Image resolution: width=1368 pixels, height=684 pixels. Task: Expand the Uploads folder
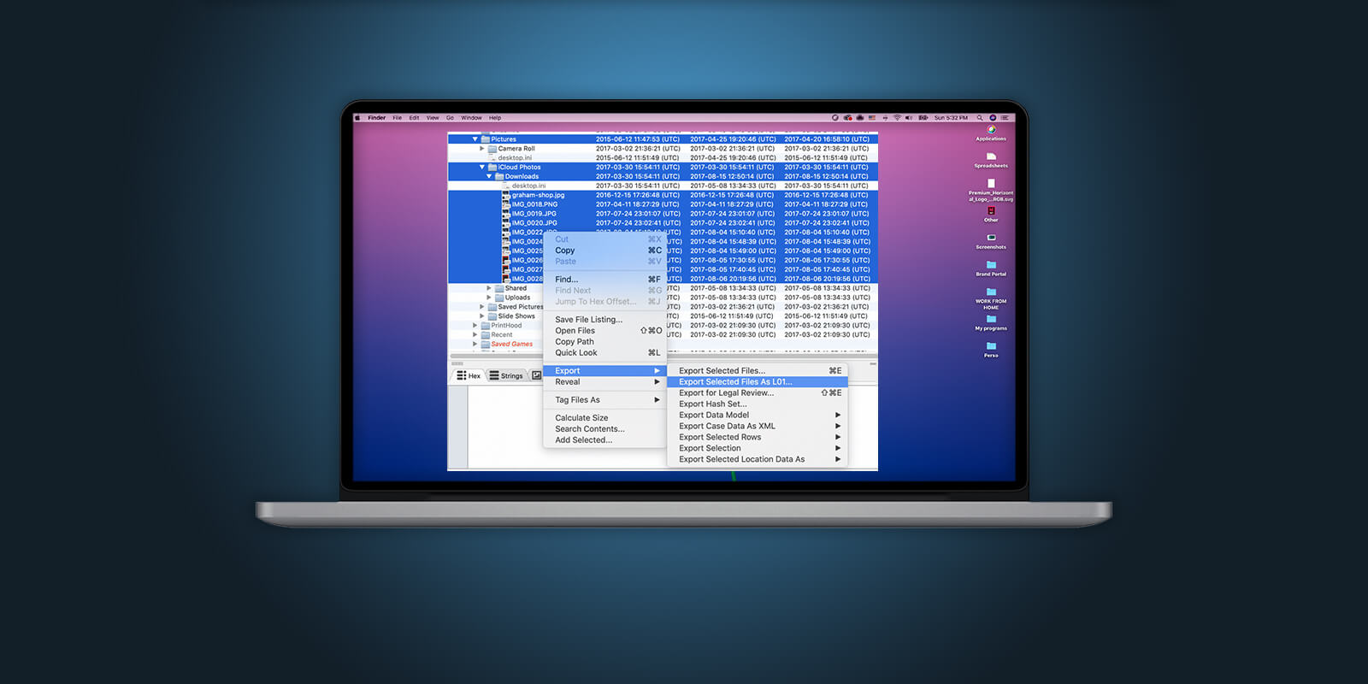(489, 298)
